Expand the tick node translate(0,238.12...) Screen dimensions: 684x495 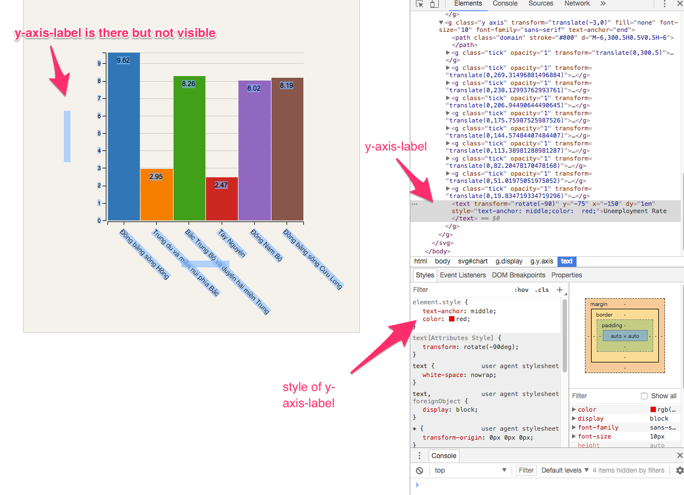pos(448,83)
